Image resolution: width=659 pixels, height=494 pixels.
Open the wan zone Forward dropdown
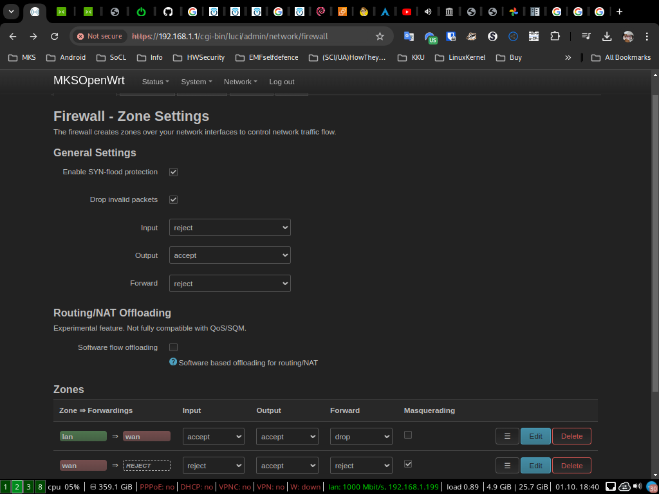point(361,466)
